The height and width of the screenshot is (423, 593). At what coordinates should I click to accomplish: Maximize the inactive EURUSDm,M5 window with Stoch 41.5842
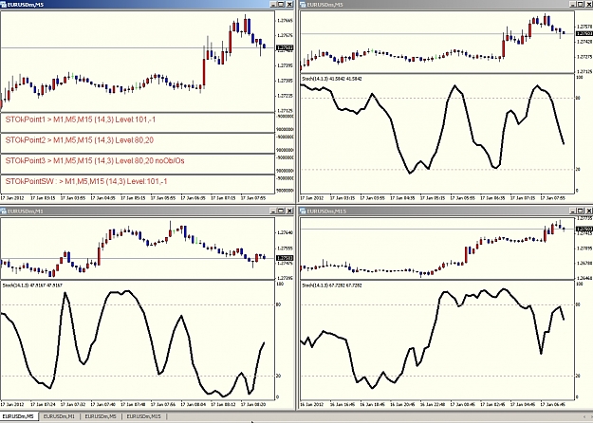click(x=581, y=4)
